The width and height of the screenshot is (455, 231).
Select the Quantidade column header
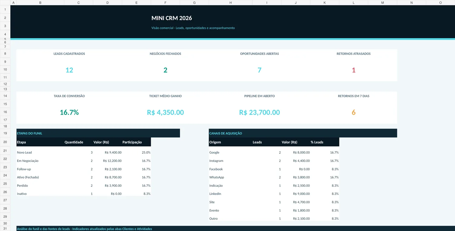point(79,142)
